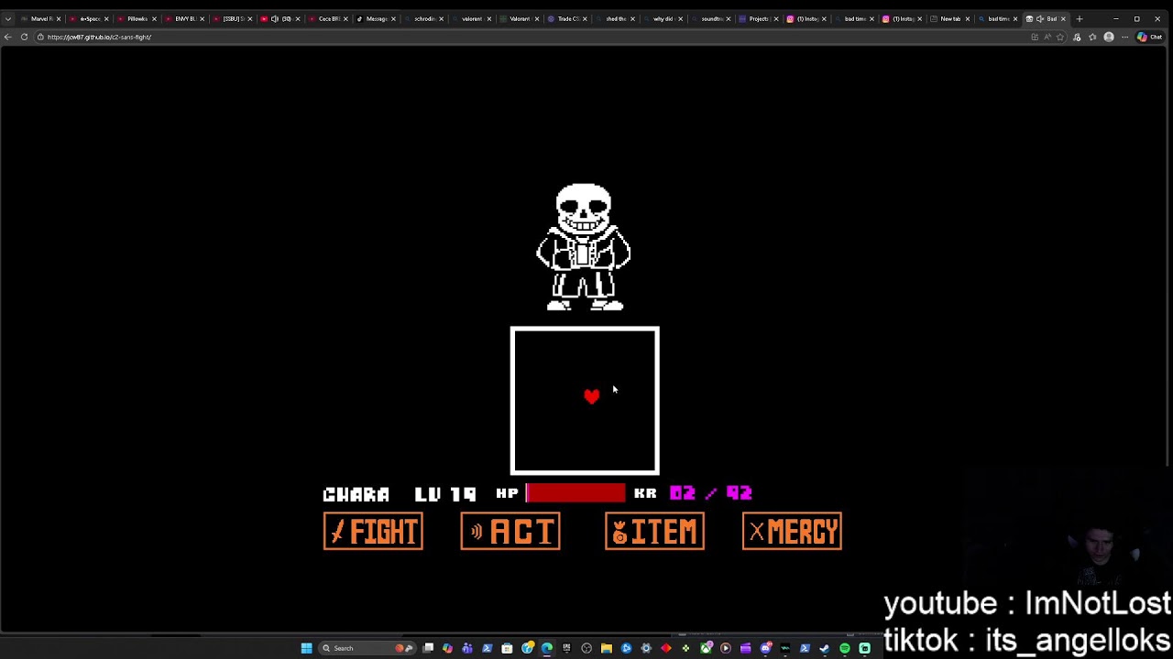1173x659 pixels.
Task: Click the Sans skeleton character sprite
Action: [584, 247]
